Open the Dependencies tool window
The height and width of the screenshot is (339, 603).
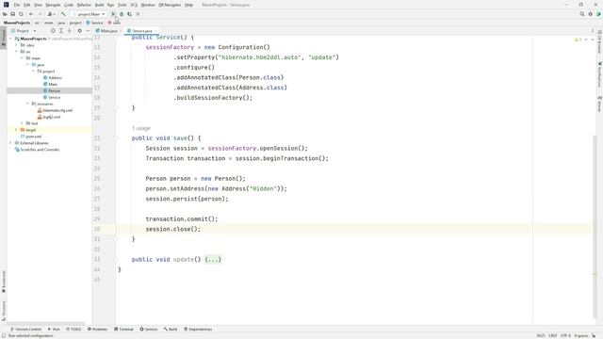point(198,330)
